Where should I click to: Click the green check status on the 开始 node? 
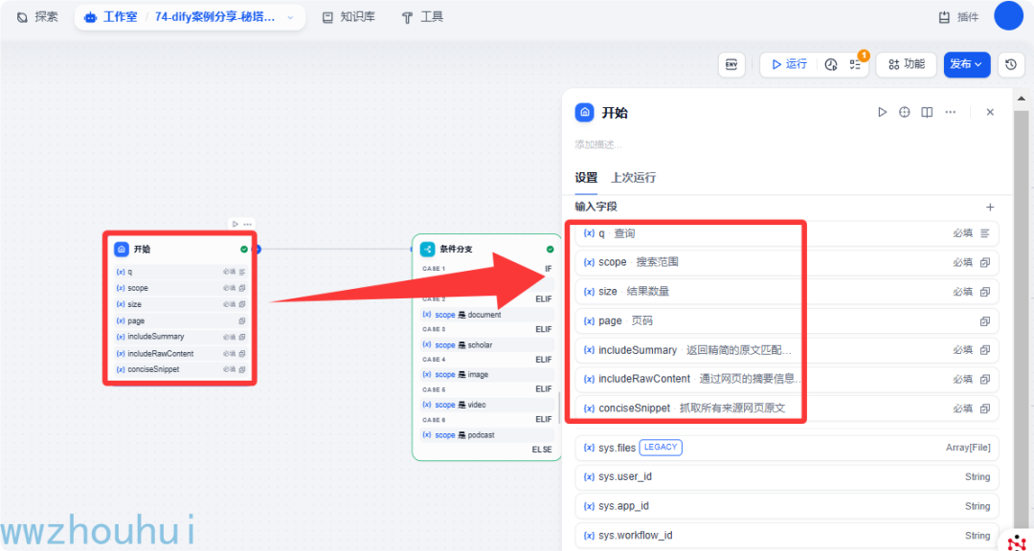pyautogui.click(x=244, y=249)
